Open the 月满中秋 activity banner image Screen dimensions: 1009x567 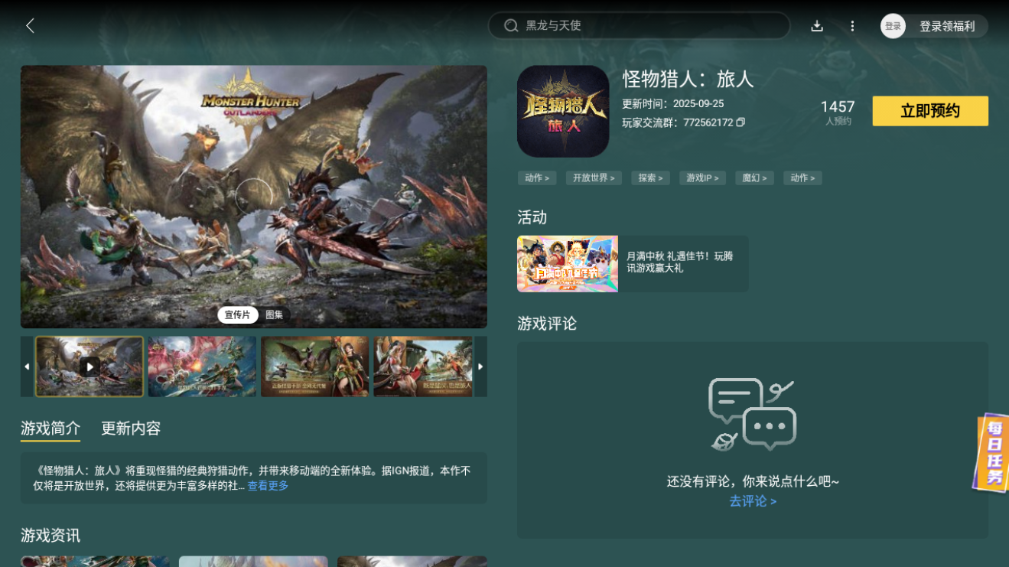pos(568,264)
